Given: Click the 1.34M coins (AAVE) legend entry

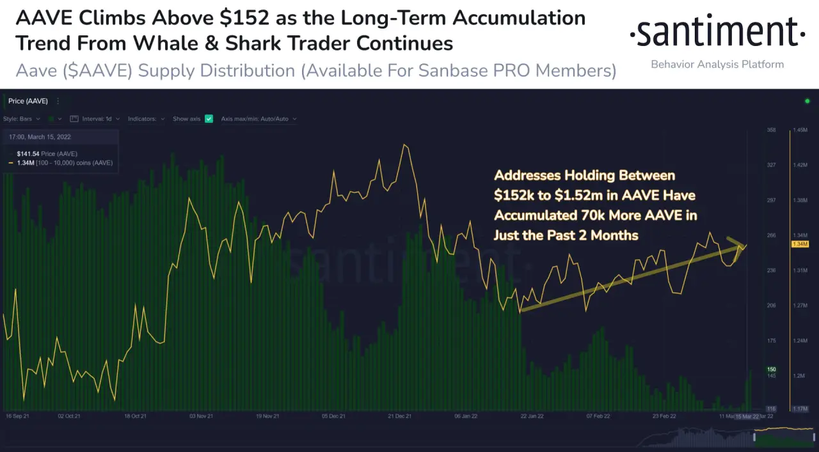Looking at the screenshot, I should click(64, 163).
